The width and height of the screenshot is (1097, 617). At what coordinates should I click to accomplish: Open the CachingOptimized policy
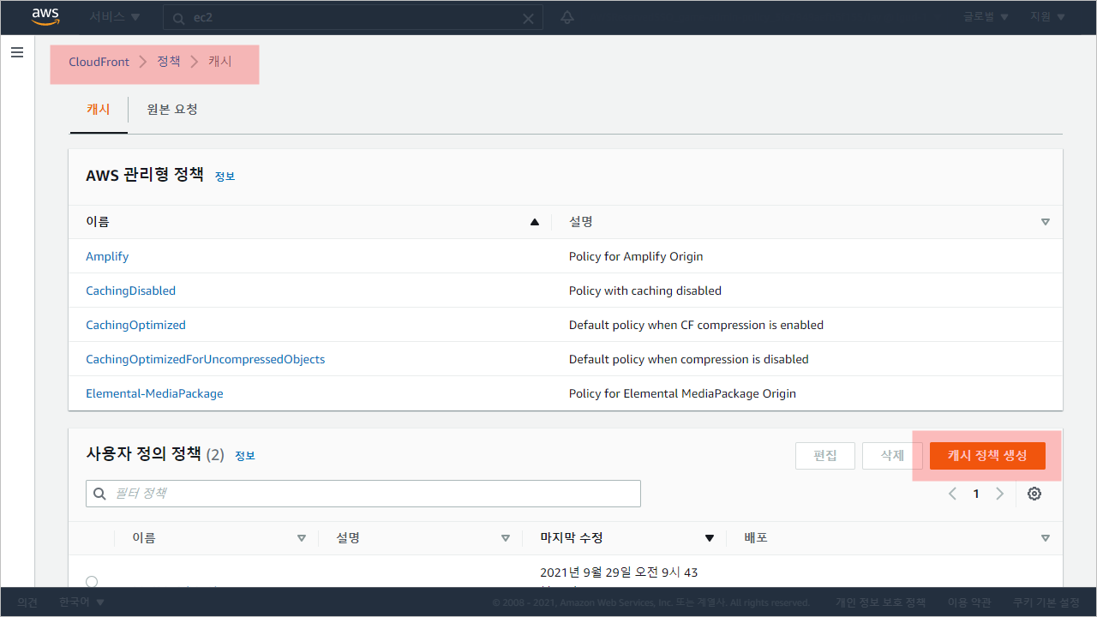click(135, 325)
